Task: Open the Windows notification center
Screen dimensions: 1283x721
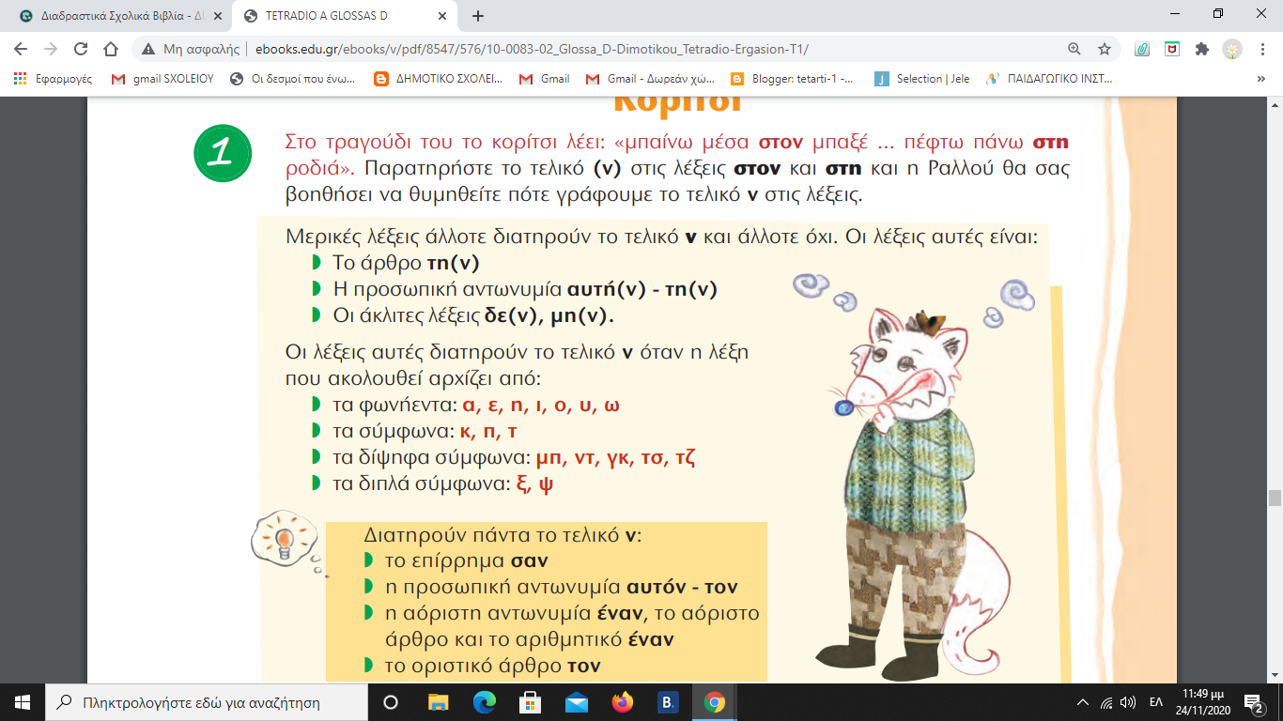Action: [1254, 701]
